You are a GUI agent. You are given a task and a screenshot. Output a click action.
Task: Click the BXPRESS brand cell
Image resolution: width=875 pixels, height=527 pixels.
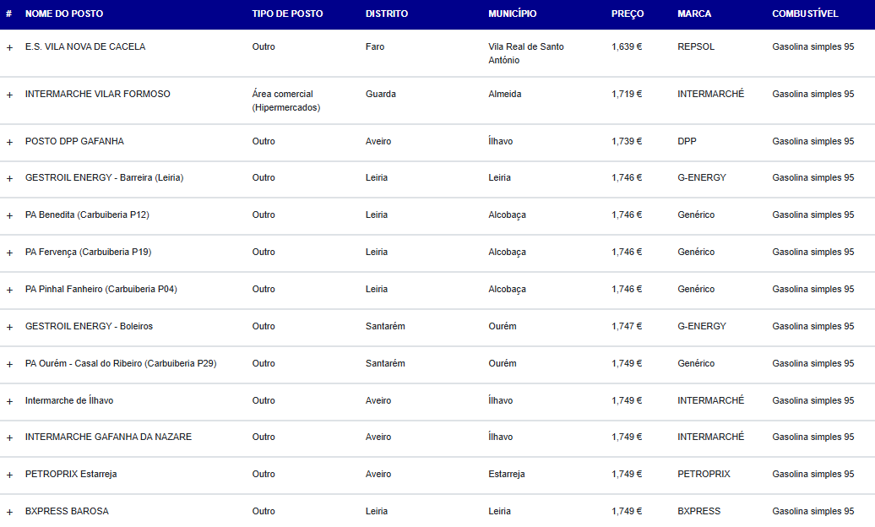pos(699,511)
